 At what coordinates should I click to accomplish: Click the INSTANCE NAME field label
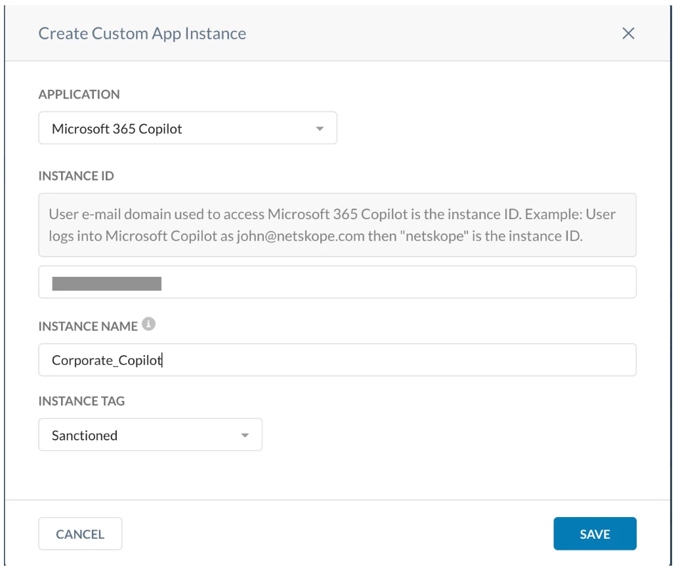coord(88,326)
